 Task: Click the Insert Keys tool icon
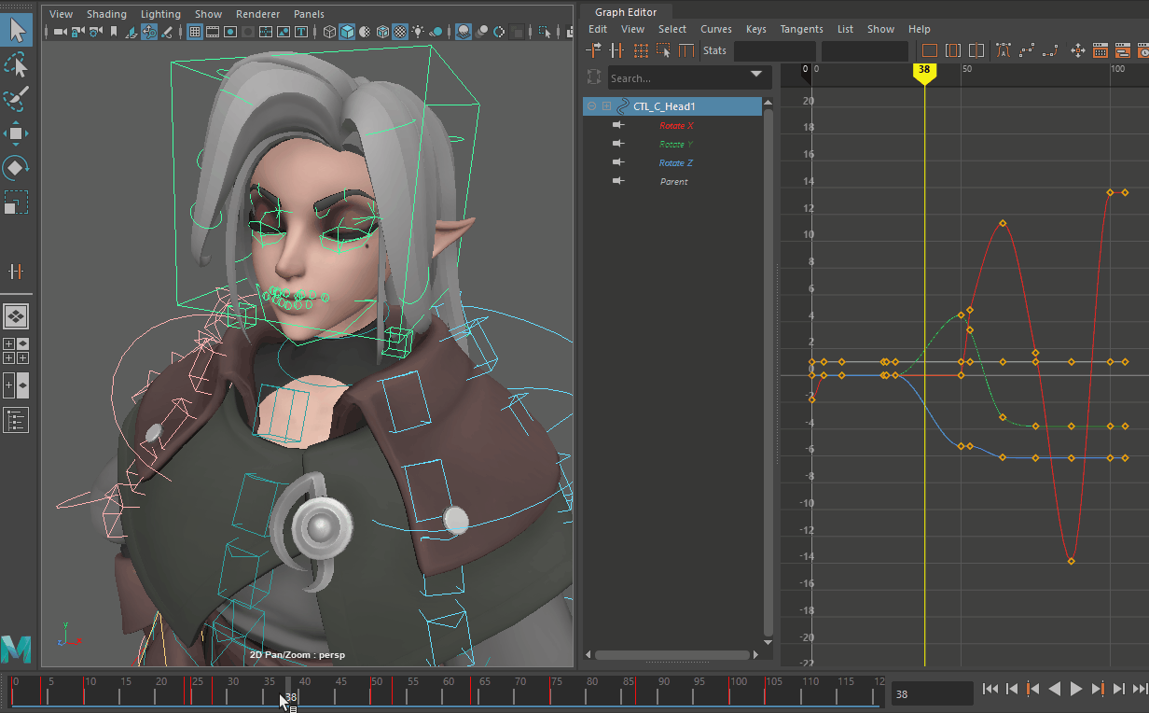[616, 50]
